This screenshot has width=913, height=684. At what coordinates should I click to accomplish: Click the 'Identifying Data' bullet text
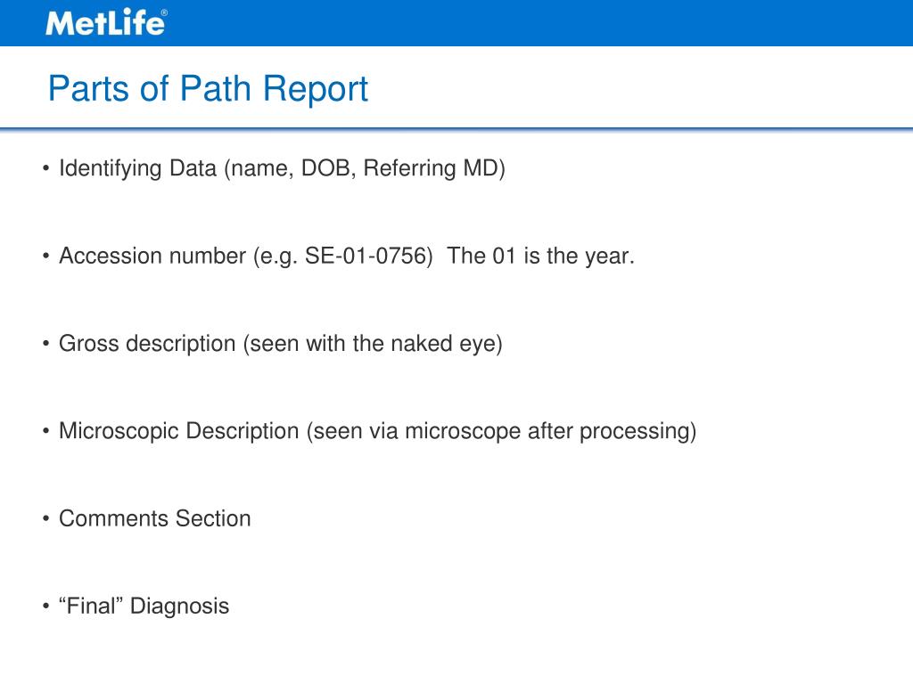pos(282,168)
